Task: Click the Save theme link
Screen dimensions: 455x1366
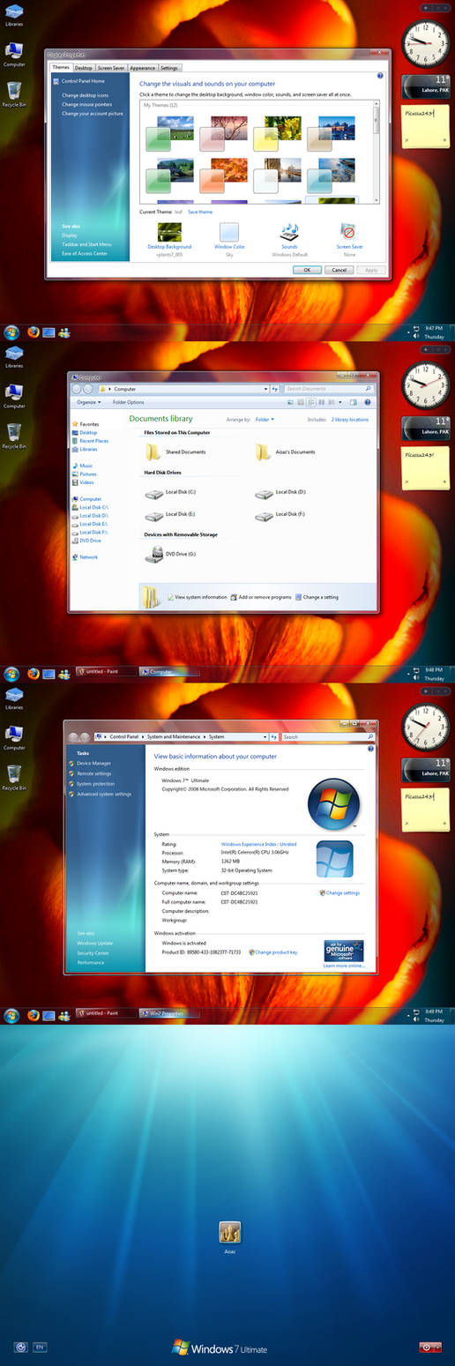Action: tap(200, 212)
